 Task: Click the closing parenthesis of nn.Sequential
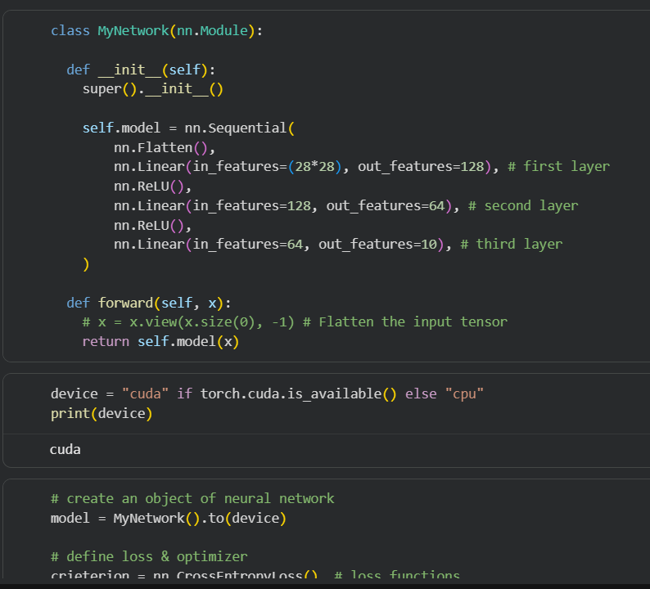click(x=86, y=264)
